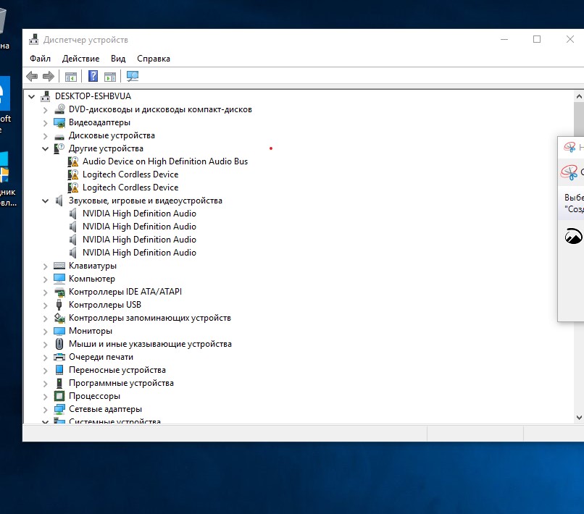Select the Процессоры tree item
The image size is (584, 514).
click(95, 396)
